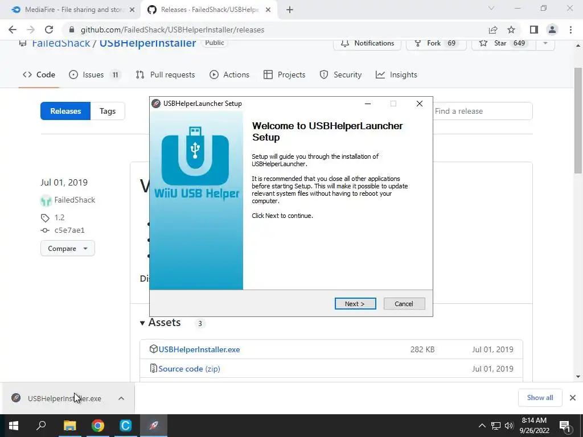The image size is (583, 437).
Task: Click Next in USBHelperLauncher Setup
Action: click(x=355, y=304)
